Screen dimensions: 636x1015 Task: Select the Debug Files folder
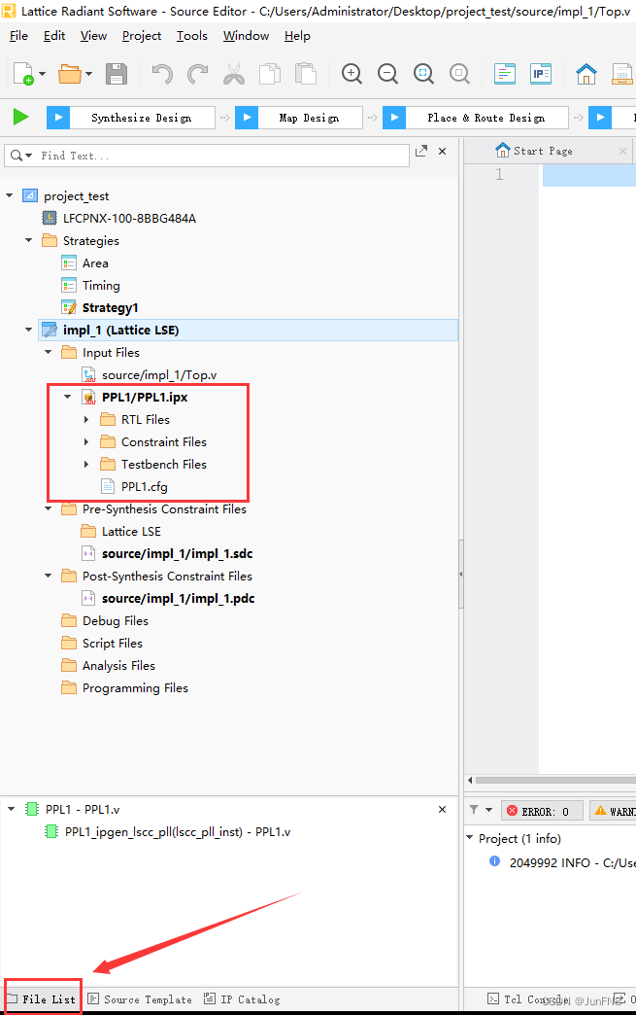[115, 621]
